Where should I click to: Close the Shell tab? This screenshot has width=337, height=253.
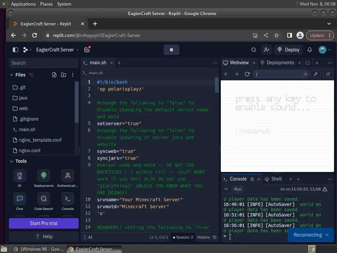pos(291,179)
